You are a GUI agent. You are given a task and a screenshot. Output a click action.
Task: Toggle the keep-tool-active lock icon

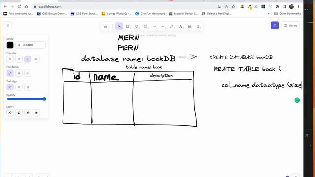pyautogui.click(x=105, y=26)
